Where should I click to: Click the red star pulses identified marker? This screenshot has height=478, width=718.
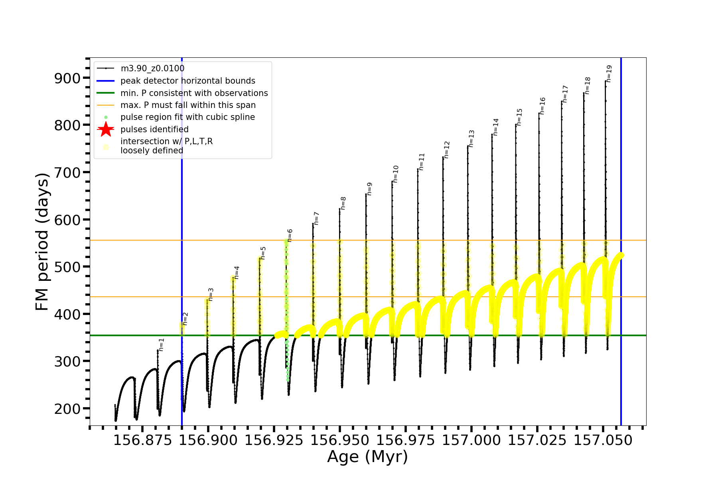(106, 129)
